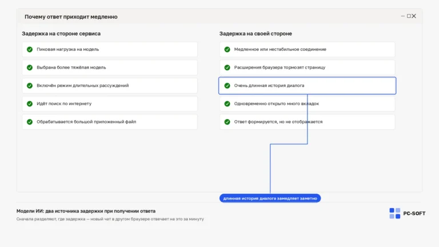Click green check icon for Обрабатывается большой приложенный файл
The width and height of the screenshot is (439, 247).
[30, 122]
